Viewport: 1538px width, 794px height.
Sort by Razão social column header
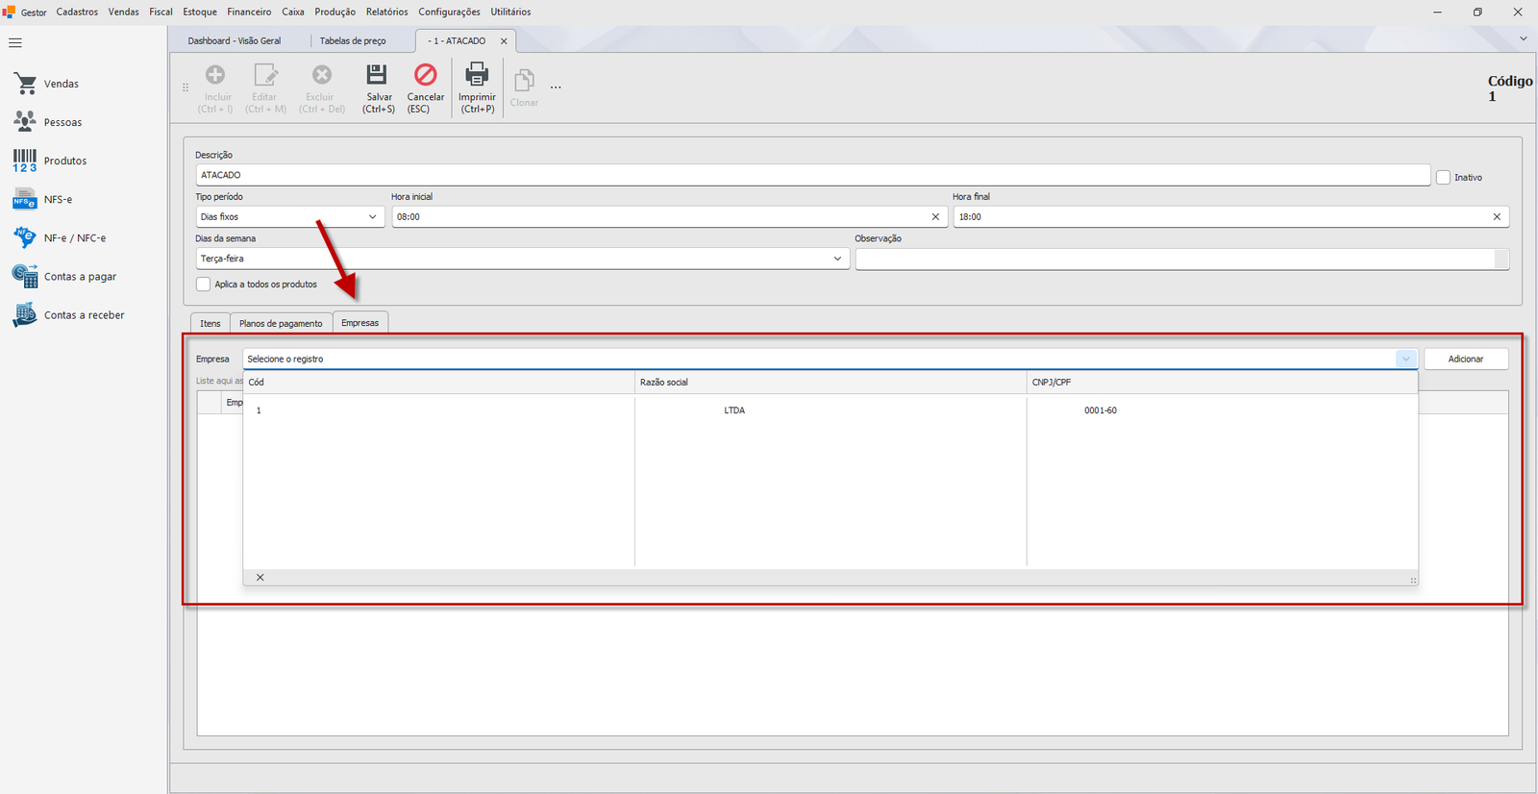click(831, 383)
